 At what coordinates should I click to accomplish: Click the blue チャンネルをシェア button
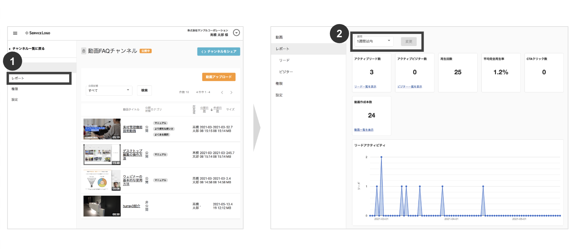pyautogui.click(x=218, y=51)
